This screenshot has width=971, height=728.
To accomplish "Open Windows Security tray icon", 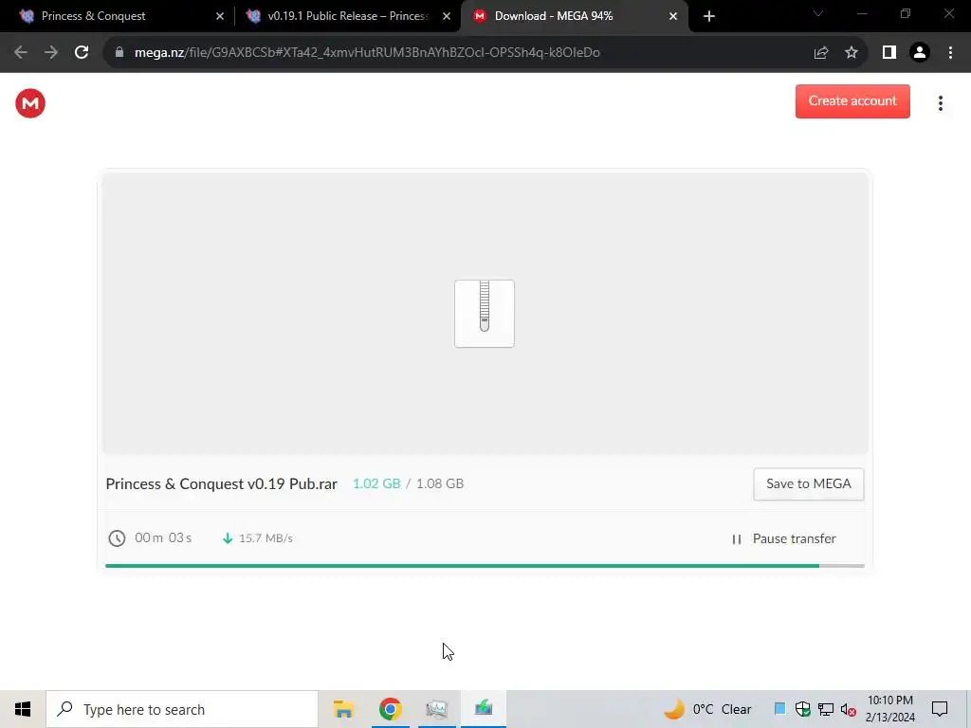I will click(x=802, y=709).
